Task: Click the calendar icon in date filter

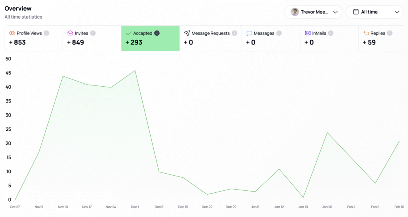Action: (x=356, y=12)
